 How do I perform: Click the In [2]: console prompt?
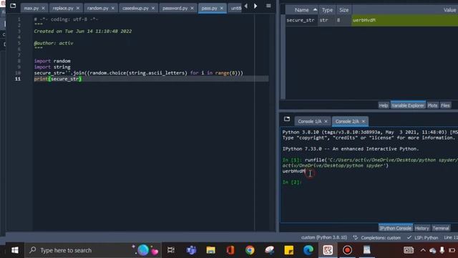292,182
